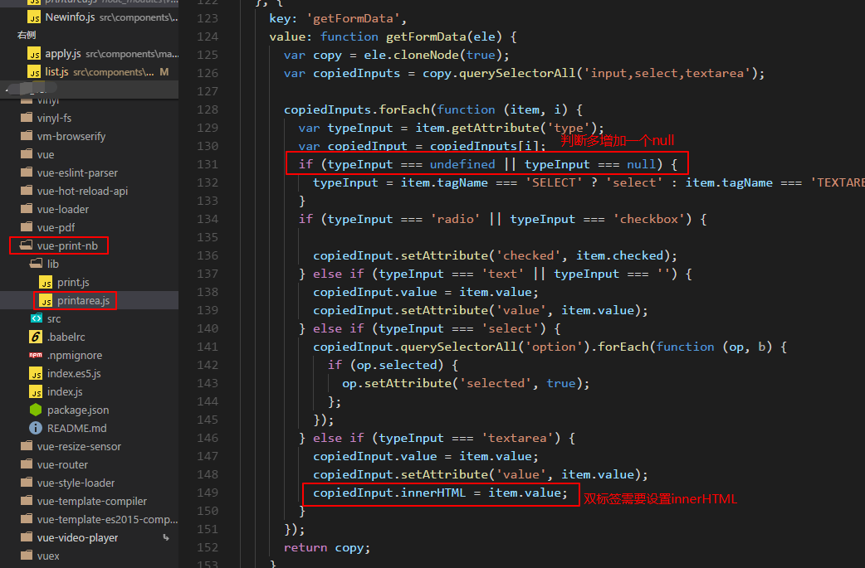Click 'option' string on line 141
This screenshot has height=568, width=865.
(554, 347)
